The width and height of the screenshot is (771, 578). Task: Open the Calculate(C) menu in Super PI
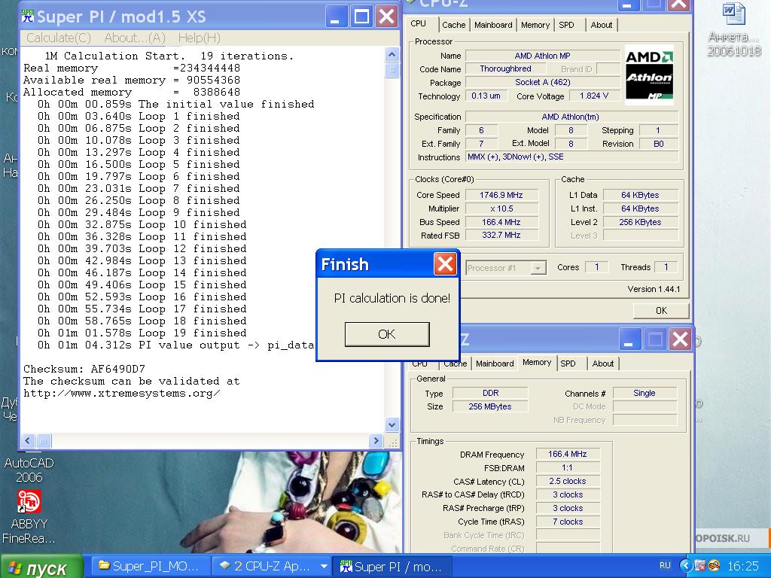click(58, 38)
